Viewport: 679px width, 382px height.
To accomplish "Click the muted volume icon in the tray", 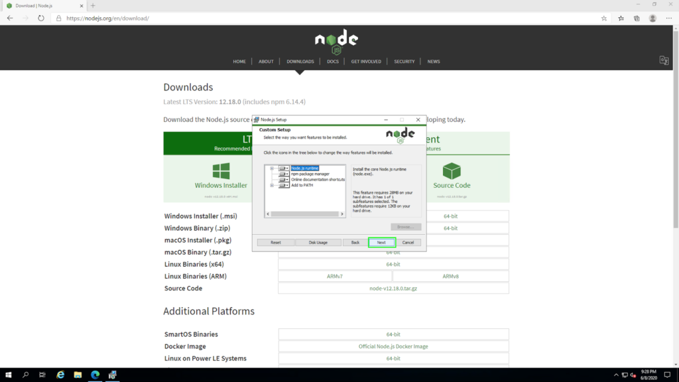I will [633, 375].
